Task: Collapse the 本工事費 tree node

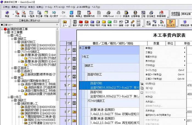Action: (5, 32)
